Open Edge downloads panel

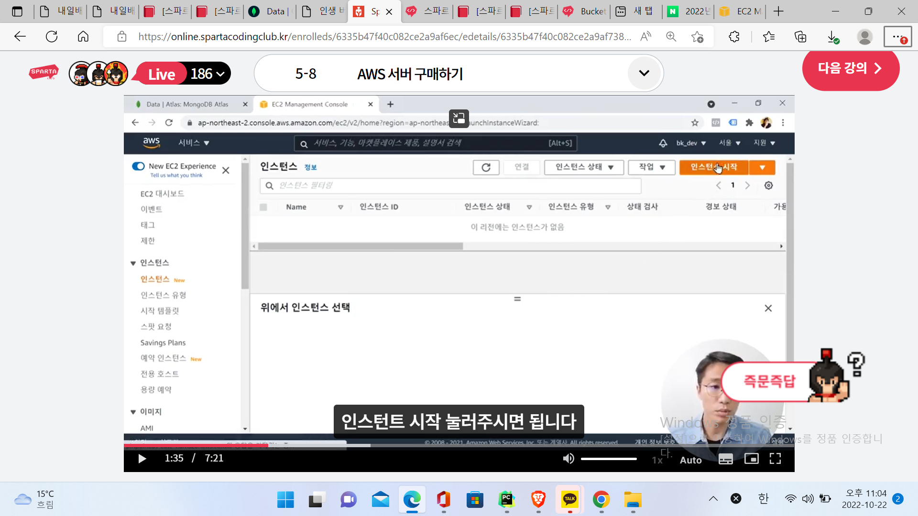(832, 37)
